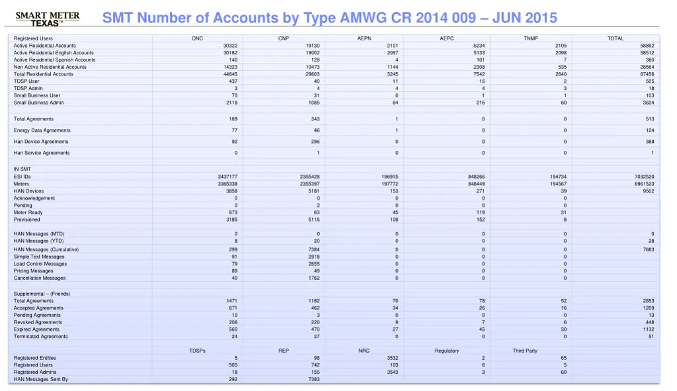Select the AEPC column header

click(447, 38)
